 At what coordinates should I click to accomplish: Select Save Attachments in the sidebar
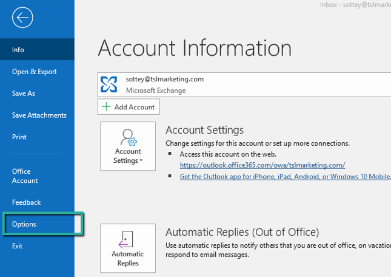37,115
